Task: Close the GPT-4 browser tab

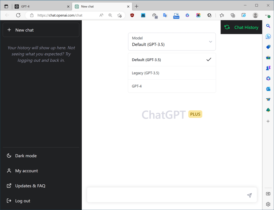Action: pos(68,6)
